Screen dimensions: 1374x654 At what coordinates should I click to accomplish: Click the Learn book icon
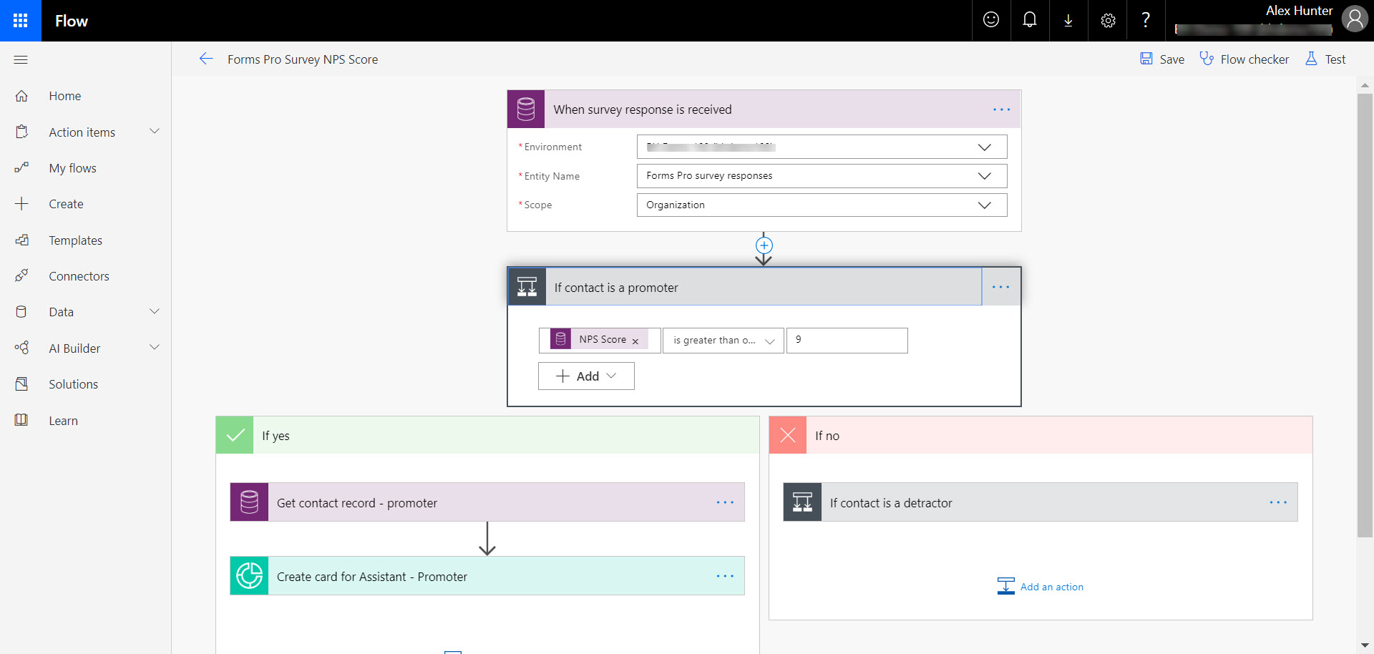21,420
